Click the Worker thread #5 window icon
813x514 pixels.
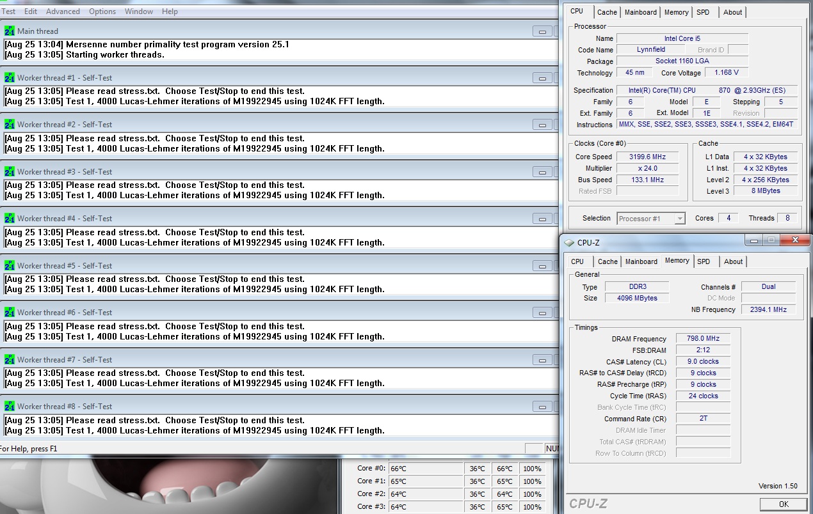[10, 265]
